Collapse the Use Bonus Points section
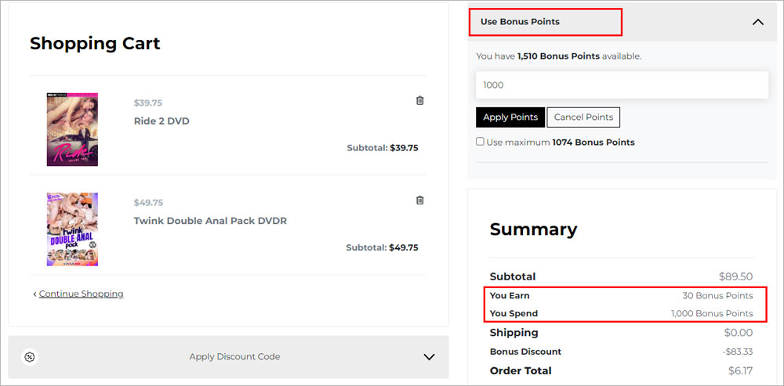The height and width of the screenshot is (386, 784). 757,22
